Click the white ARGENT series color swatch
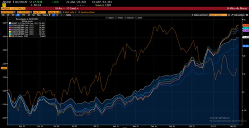The image size is (249, 128). 10,23
